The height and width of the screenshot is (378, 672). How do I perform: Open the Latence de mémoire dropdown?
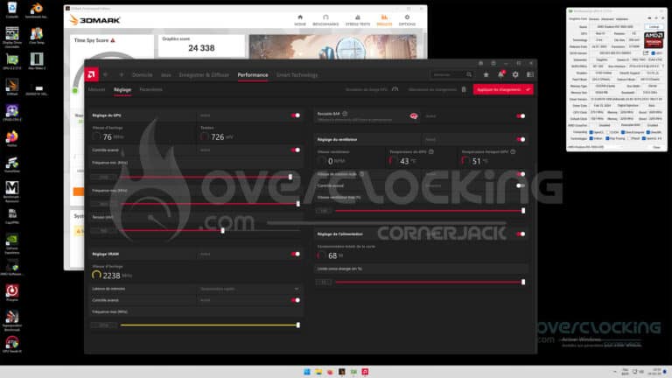click(x=249, y=289)
